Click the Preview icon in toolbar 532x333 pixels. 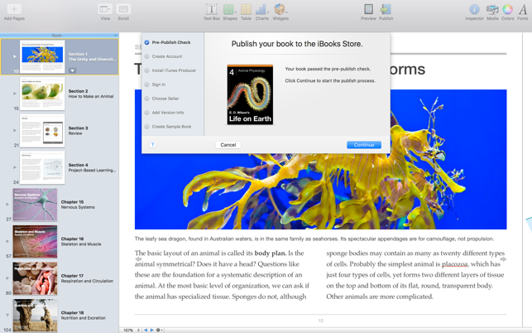pyautogui.click(x=368, y=10)
